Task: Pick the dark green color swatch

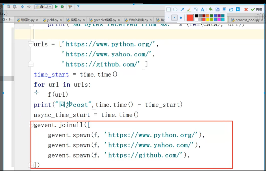Action: click(x=212, y=16)
